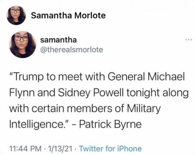Click the word Flynn in the tweet

(22, 93)
